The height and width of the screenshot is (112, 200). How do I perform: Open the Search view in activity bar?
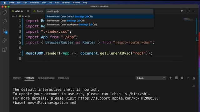[x=5, y=21]
